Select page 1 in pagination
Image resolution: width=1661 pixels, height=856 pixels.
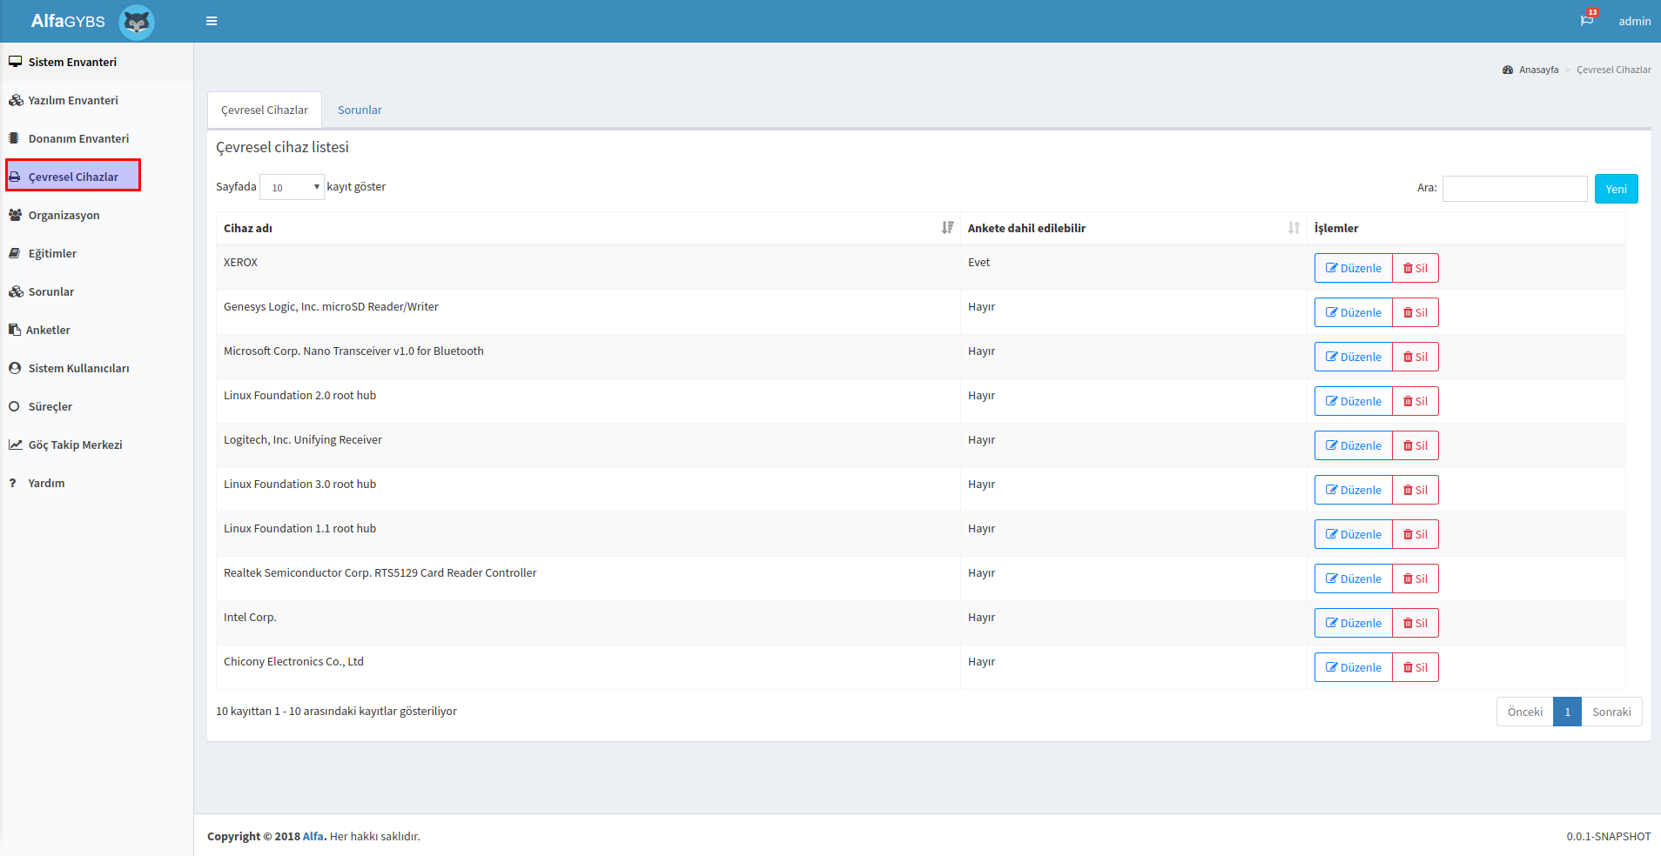tap(1567, 712)
